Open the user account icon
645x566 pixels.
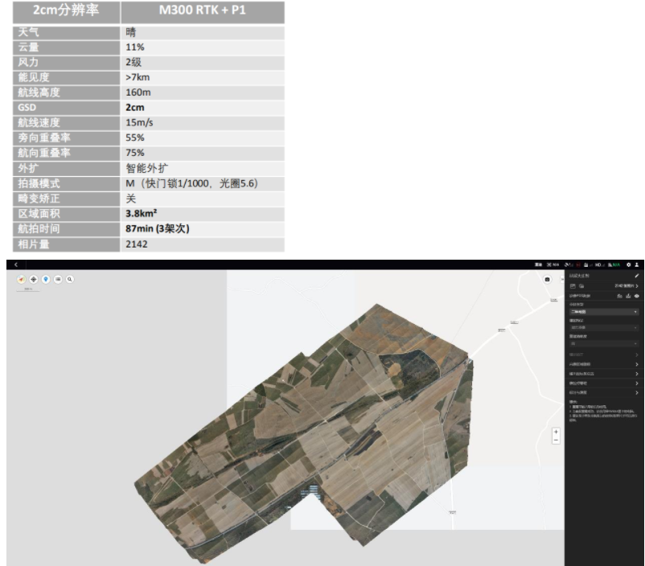[637, 265]
